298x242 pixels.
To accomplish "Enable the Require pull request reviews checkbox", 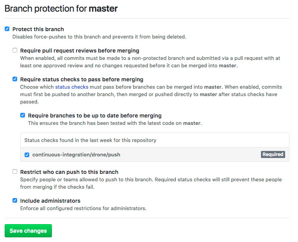I will [15, 50].
